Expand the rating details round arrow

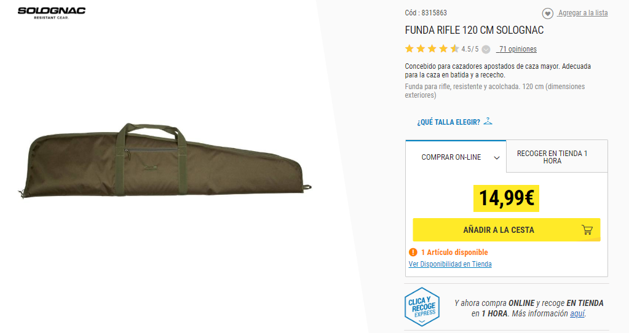pyautogui.click(x=486, y=50)
